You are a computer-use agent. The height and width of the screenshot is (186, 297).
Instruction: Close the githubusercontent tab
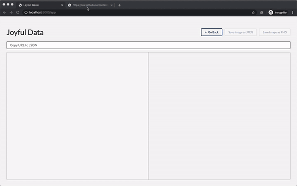[111, 5]
